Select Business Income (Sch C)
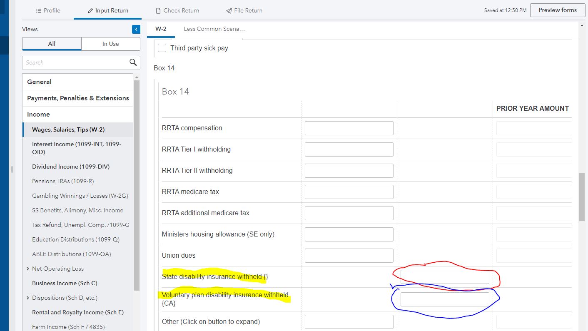 [64, 283]
